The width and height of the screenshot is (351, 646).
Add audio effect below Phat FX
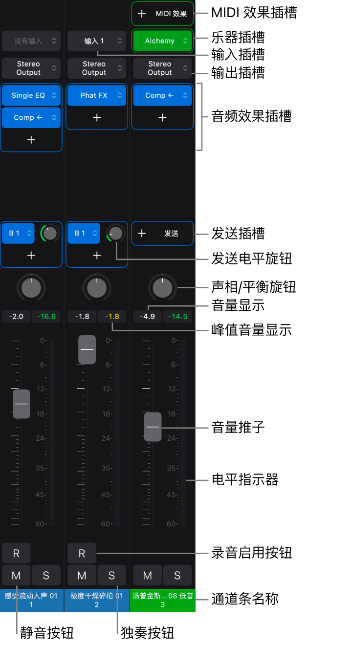click(x=97, y=118)
